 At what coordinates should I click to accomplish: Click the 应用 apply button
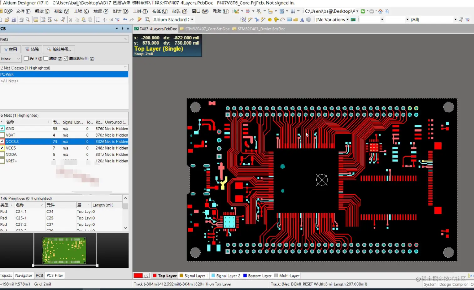coord(11,49)
